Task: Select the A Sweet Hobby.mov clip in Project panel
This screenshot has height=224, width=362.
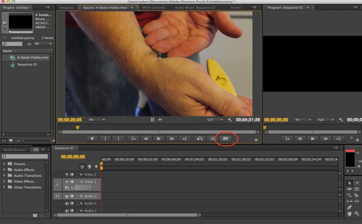Action: [33, 57]
